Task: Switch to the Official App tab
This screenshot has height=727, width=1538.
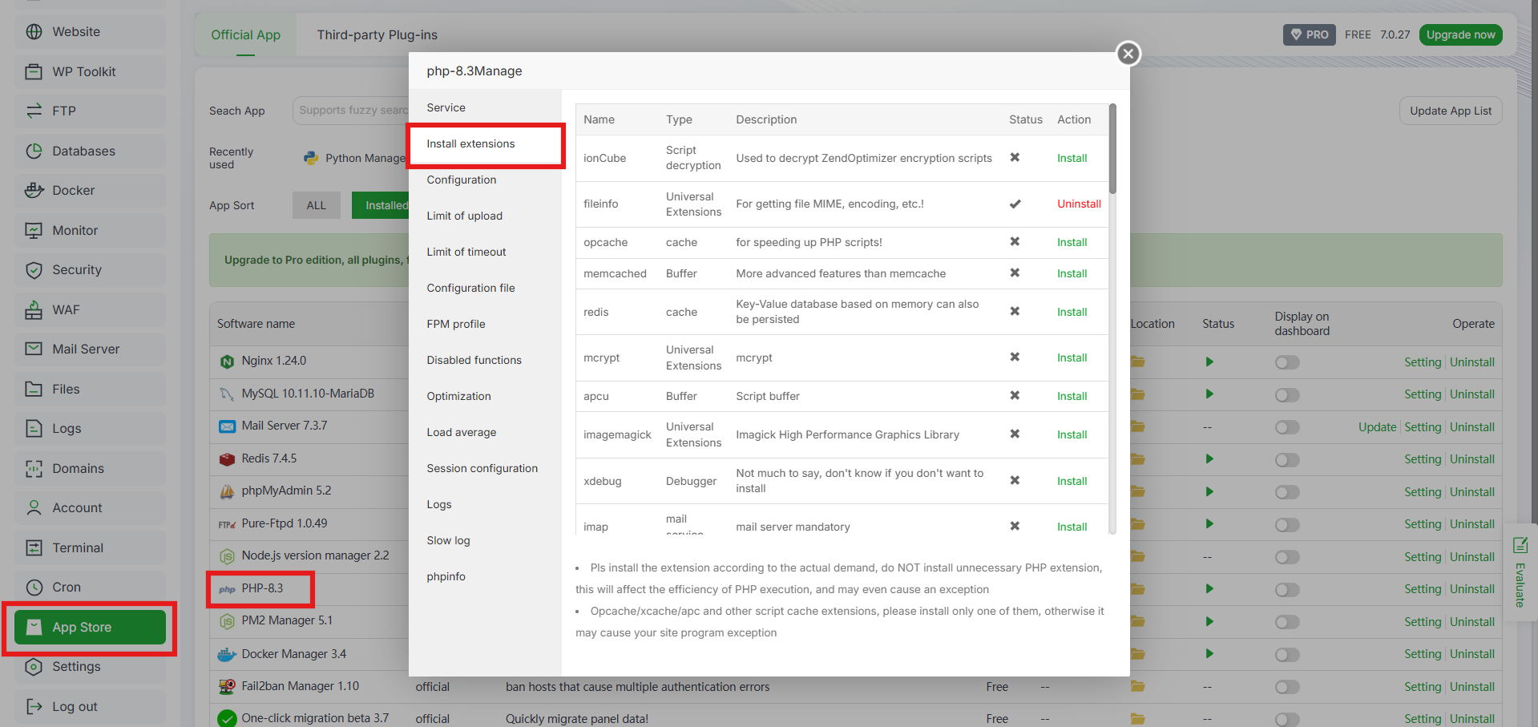Action: click(x=245, y=34)
